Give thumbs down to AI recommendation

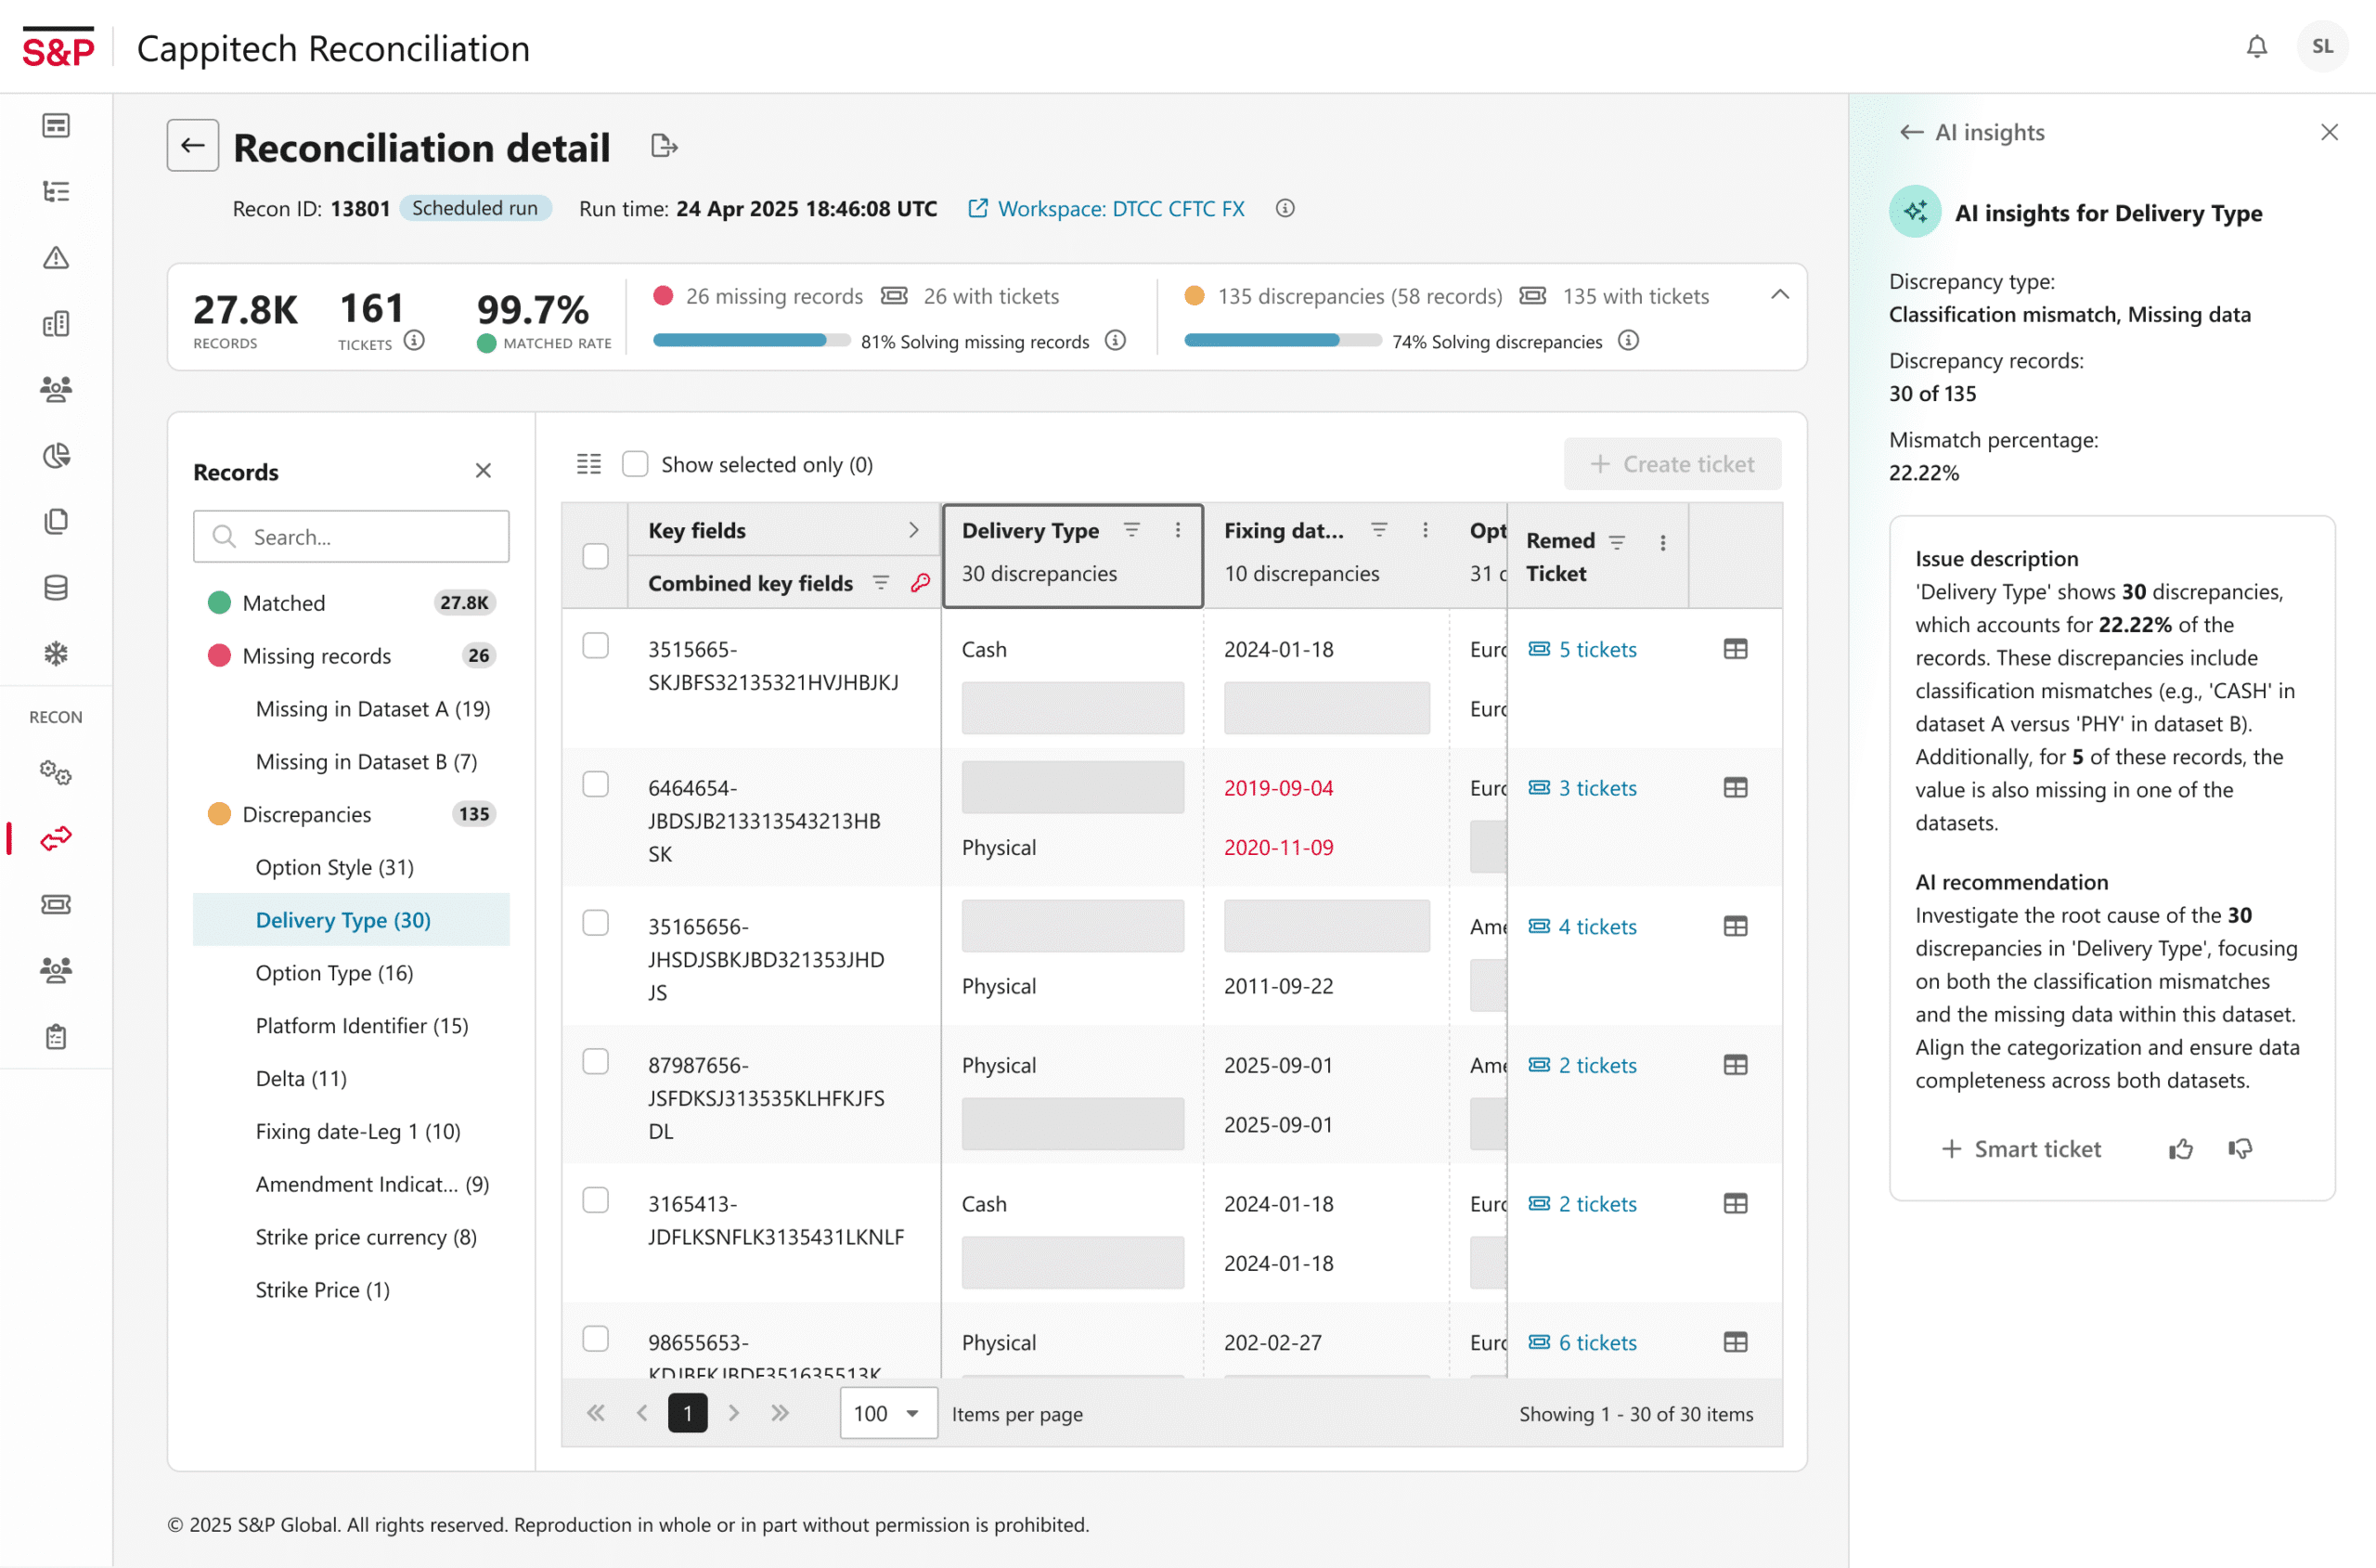point(2240,1149)
